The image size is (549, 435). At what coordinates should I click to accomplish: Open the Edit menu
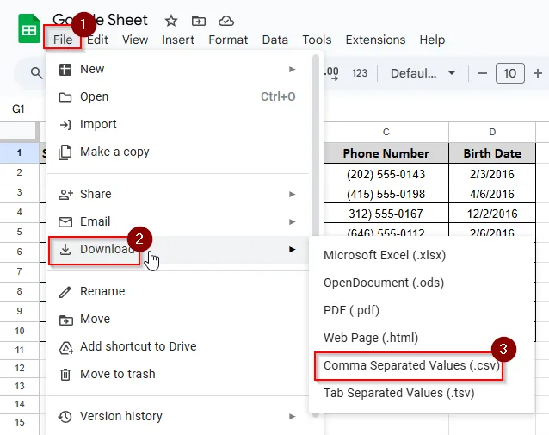(x=97, y=40)
